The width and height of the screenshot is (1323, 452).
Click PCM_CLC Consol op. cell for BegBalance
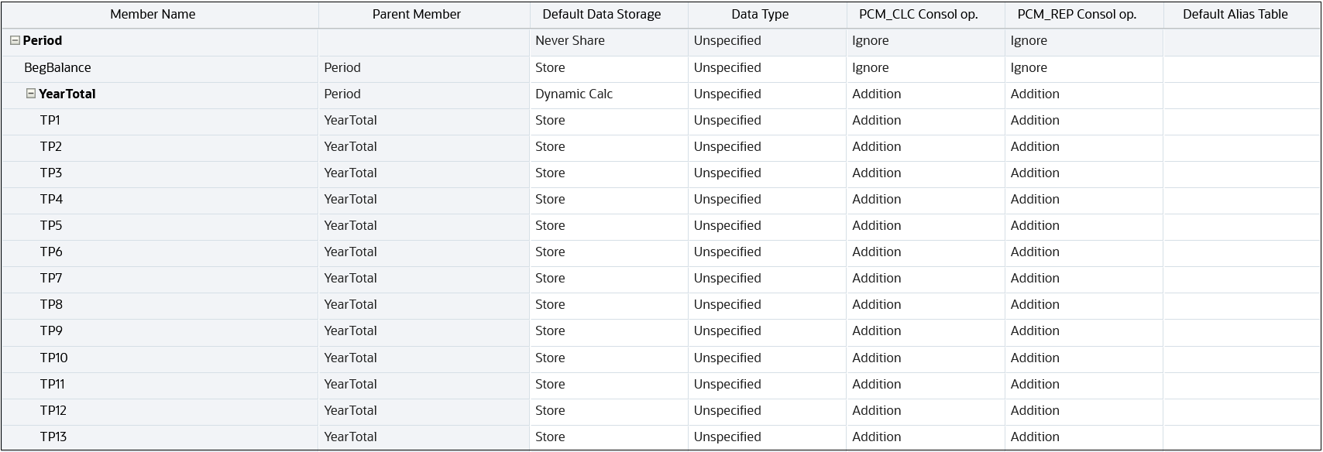point(871,68)
